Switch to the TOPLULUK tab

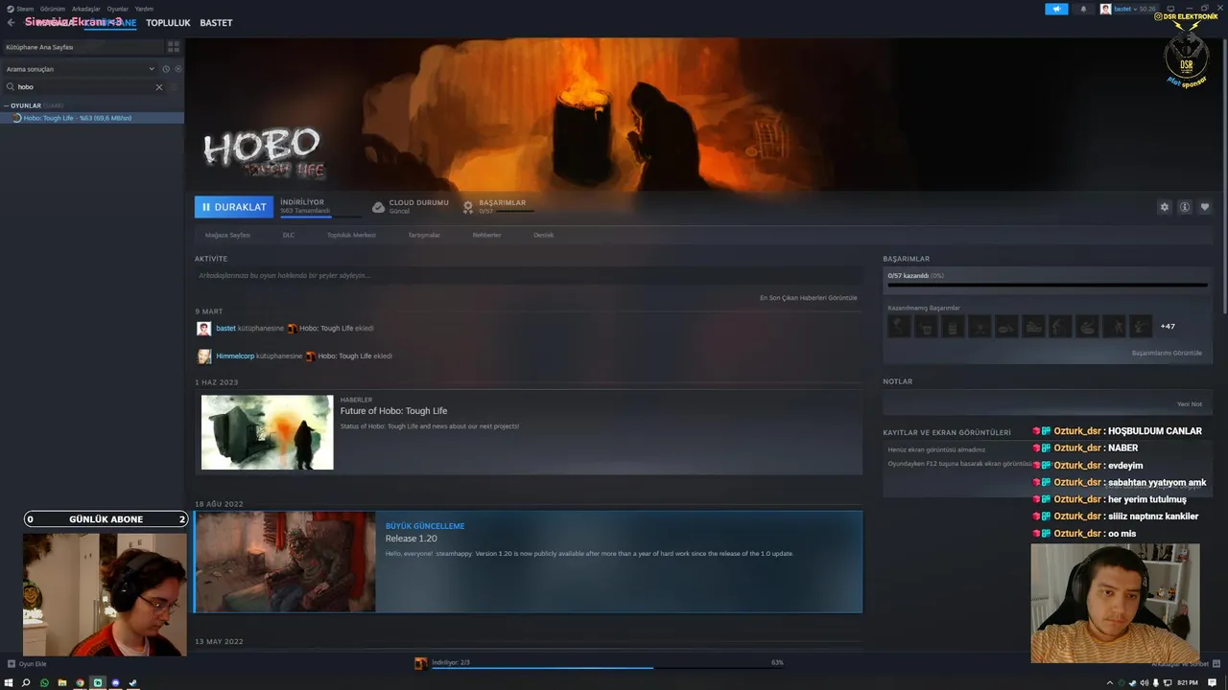point(168,22)
